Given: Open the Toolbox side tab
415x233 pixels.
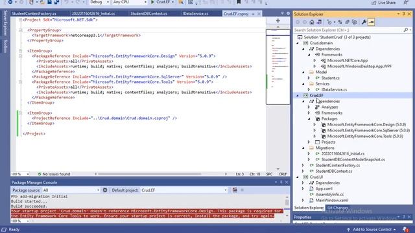Looking at the screenshot, I should [x=5, y=46].
